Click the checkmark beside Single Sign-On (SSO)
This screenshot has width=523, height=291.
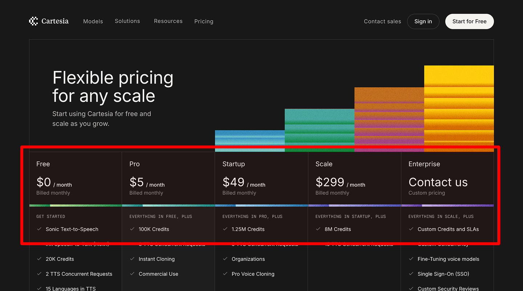point(411,274)
